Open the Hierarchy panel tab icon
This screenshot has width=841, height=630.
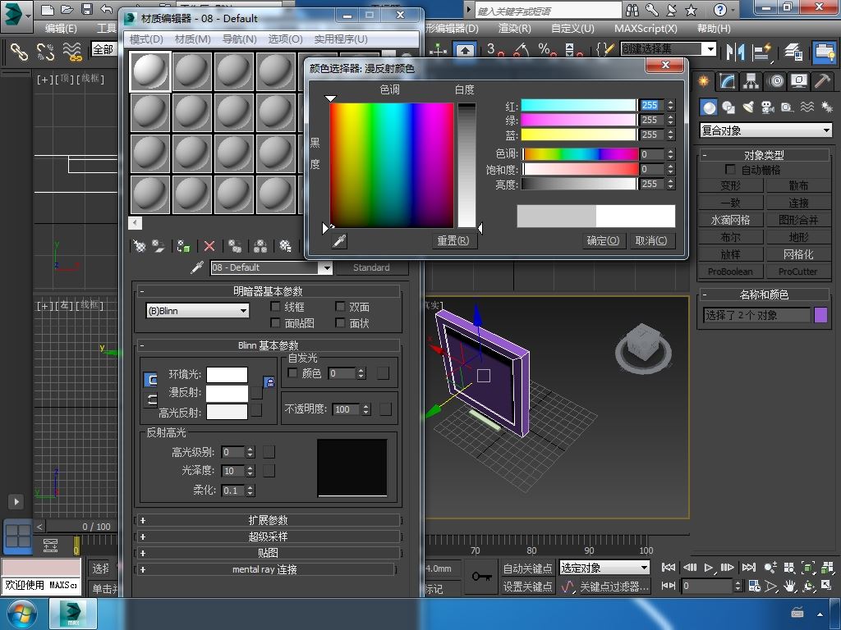[x=751, y=81]
